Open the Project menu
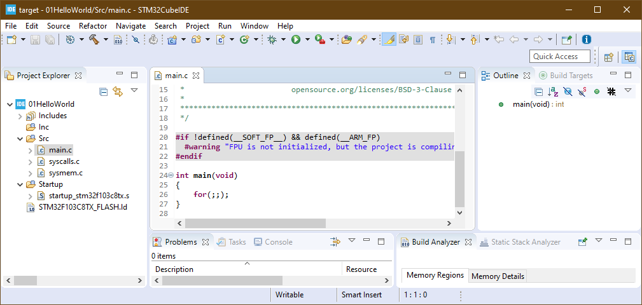642x305 pixels. pos(197,26)
